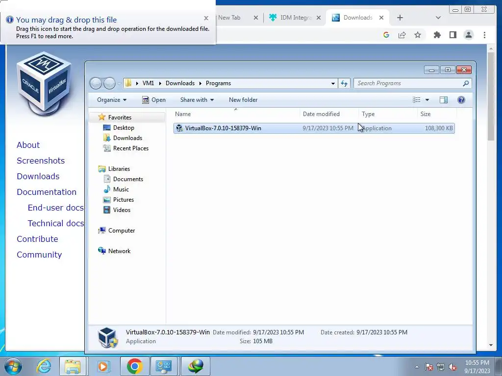Image resolution: width=502 pixels, height=376 pixels.
Task: Open a new Chrome tab with plus
Action: (x=400, y=18)
